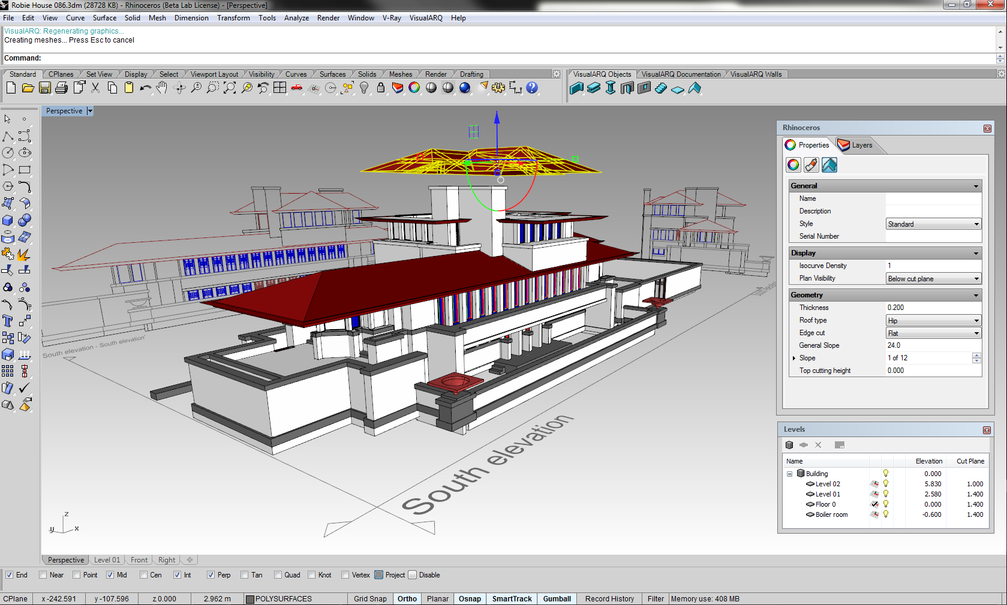Open a file with the folder icon
Screen dimensions: 1007x605
[x=28, y=88]
